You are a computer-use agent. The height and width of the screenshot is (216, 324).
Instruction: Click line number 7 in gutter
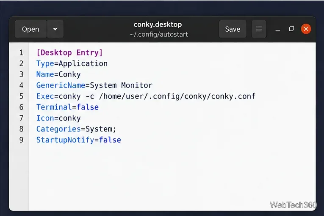[x=21, y=118]
